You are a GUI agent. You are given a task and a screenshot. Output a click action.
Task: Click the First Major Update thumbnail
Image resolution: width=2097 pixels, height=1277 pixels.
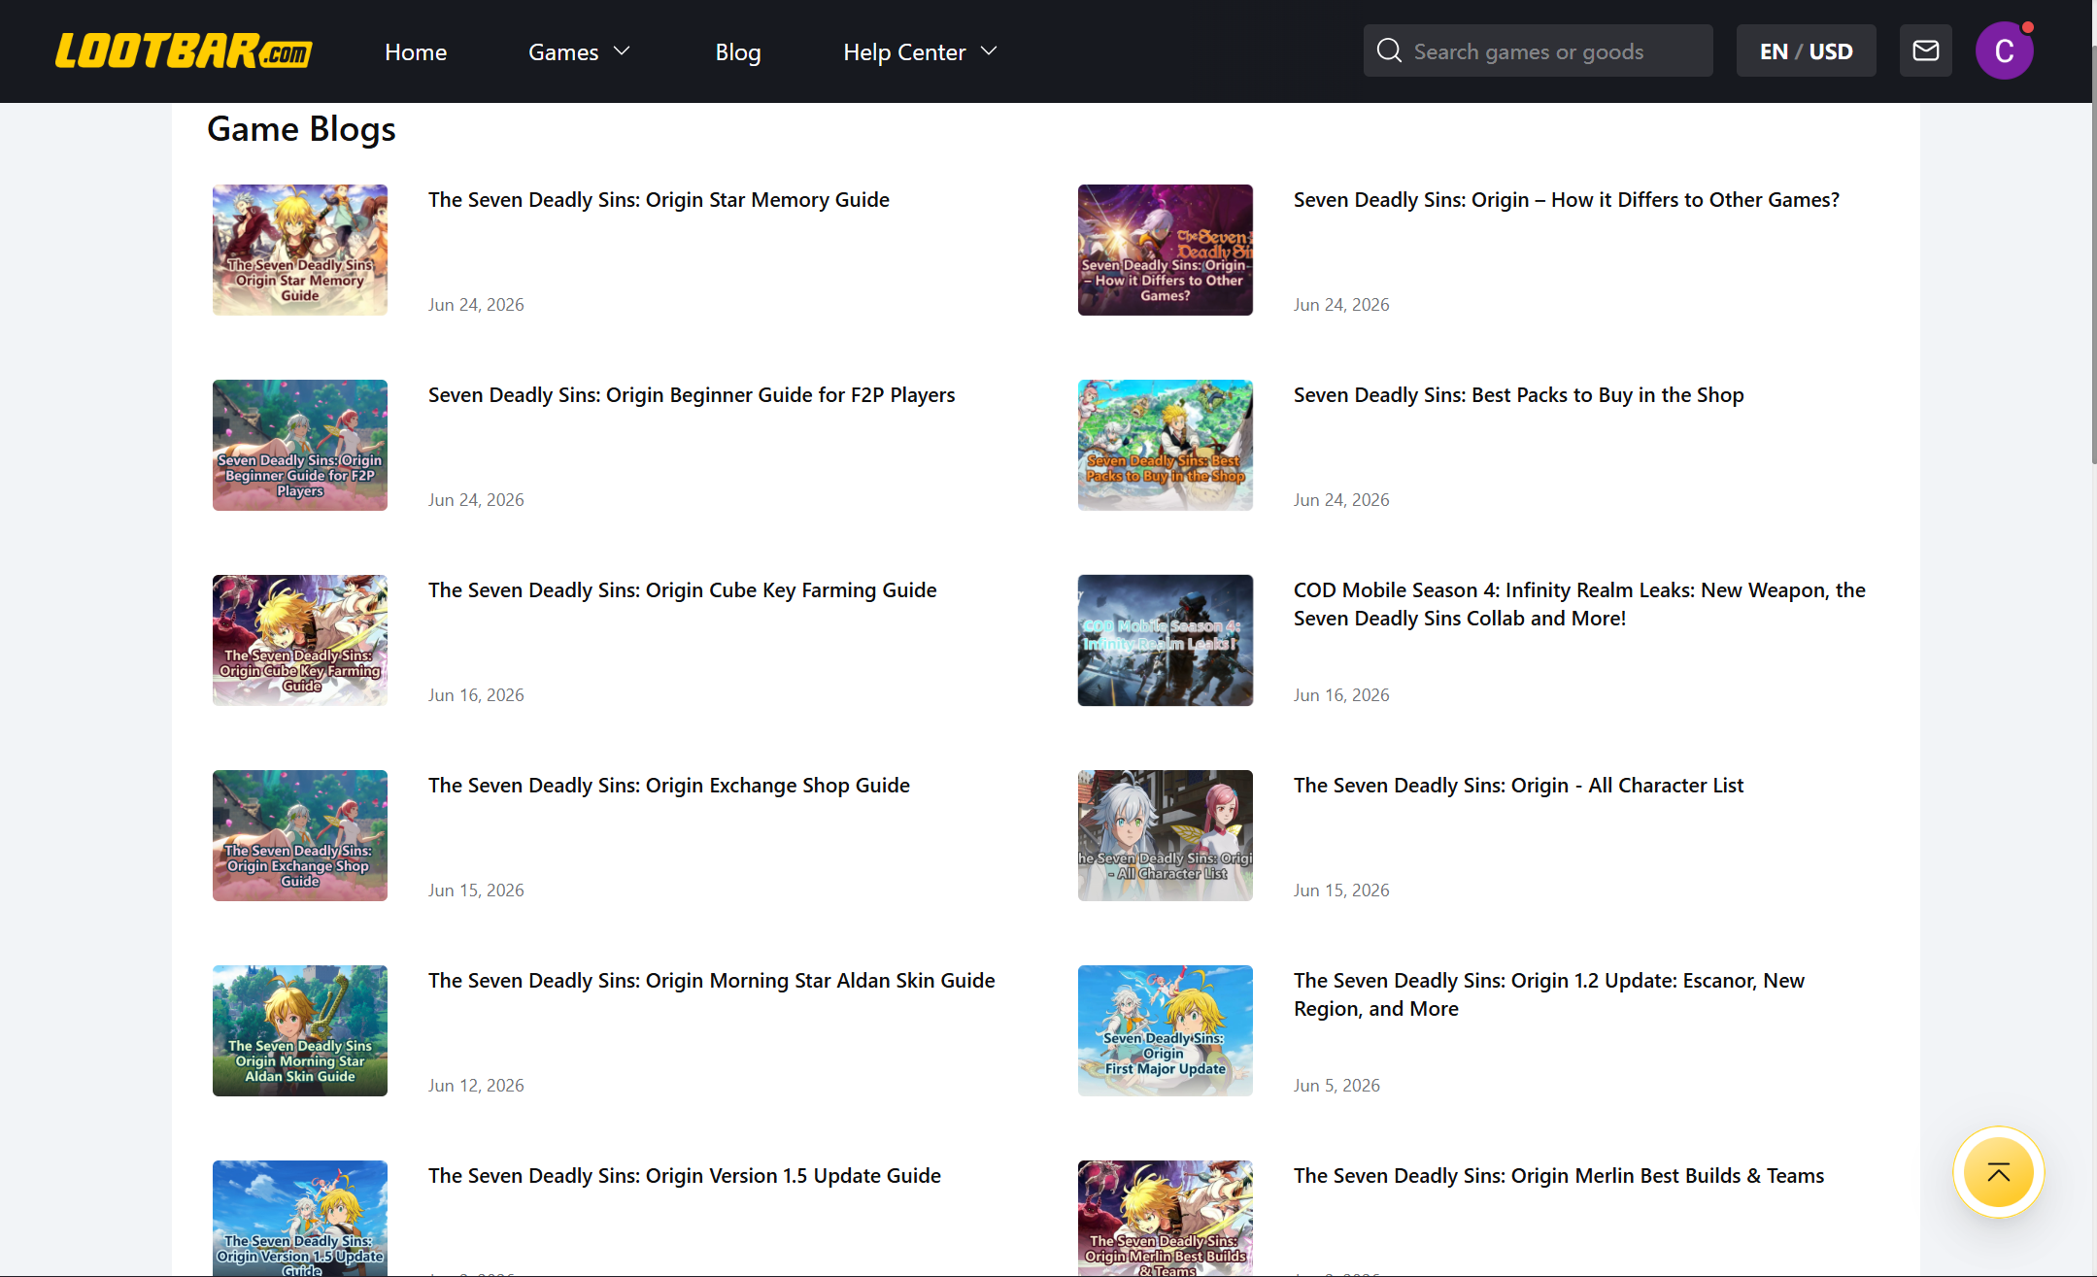(x=1166, y=1030)
